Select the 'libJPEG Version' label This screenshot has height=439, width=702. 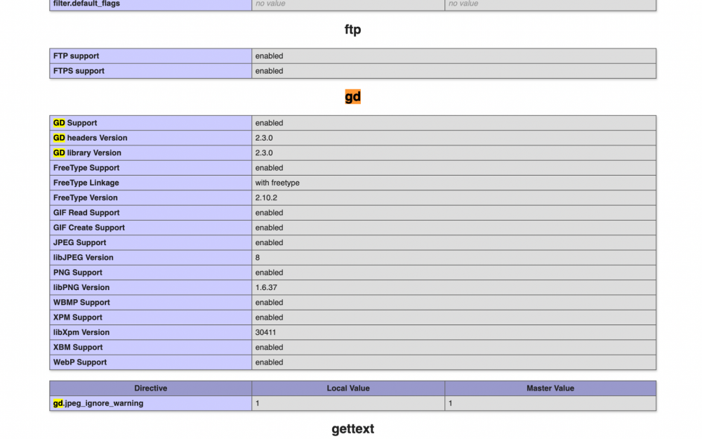point(83,258)
